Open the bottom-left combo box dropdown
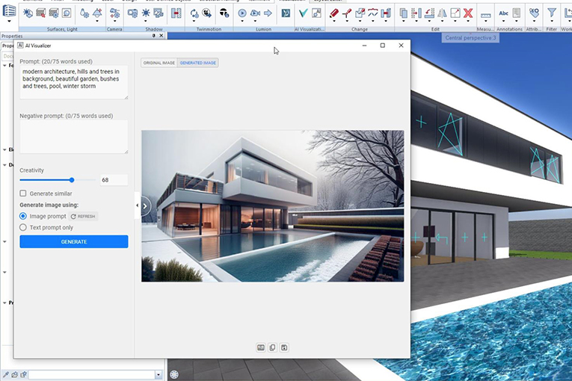The width and height of the screenshot is (572, 381). 158,374
